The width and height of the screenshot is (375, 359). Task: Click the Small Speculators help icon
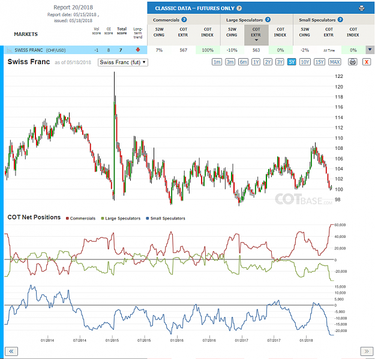[x=340, y=20]
